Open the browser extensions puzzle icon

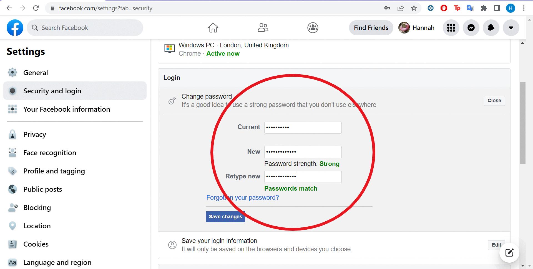tap(484, 8)
